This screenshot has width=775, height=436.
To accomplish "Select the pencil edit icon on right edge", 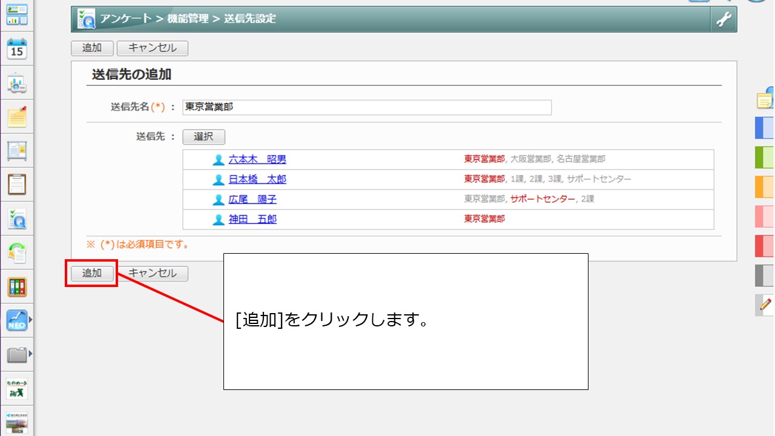I will [765, 305].
